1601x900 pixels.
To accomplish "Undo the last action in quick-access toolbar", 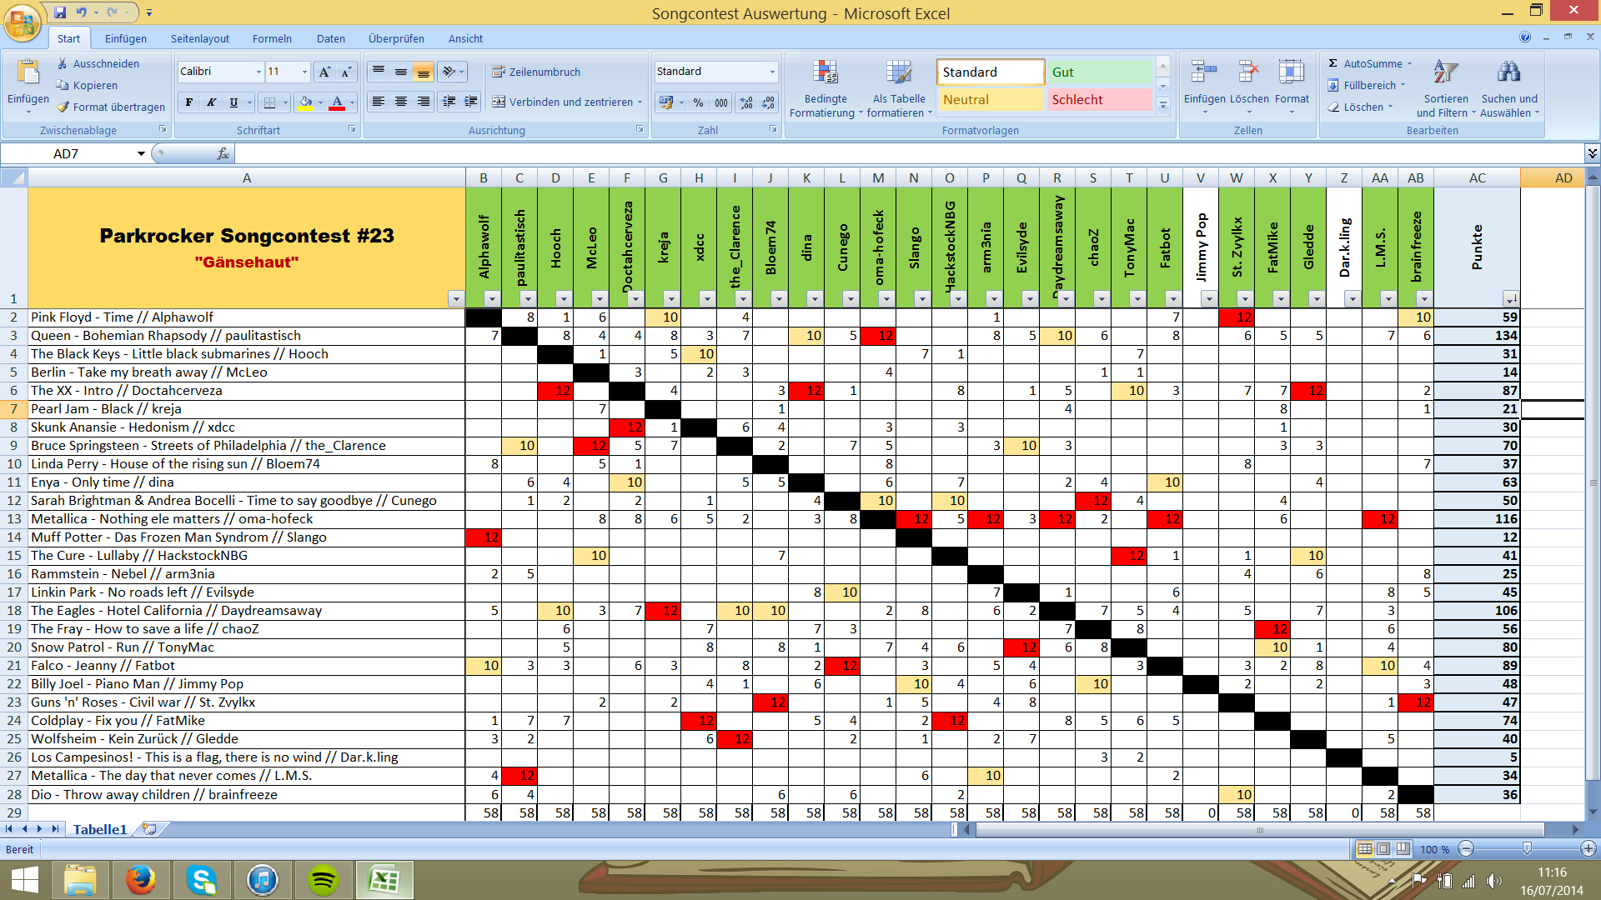I will click(82, 12).
